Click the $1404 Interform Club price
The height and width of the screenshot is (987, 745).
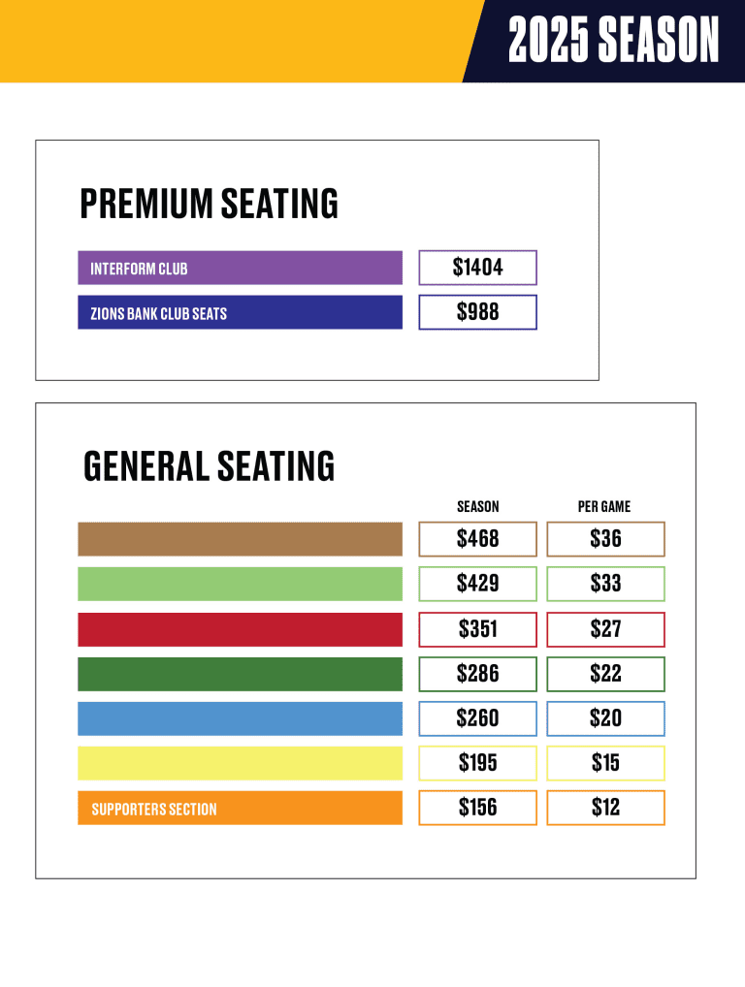point(478,268)
